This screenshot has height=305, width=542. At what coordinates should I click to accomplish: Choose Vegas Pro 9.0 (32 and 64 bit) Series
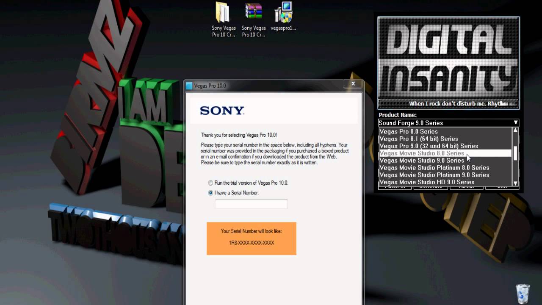[445, 146]
